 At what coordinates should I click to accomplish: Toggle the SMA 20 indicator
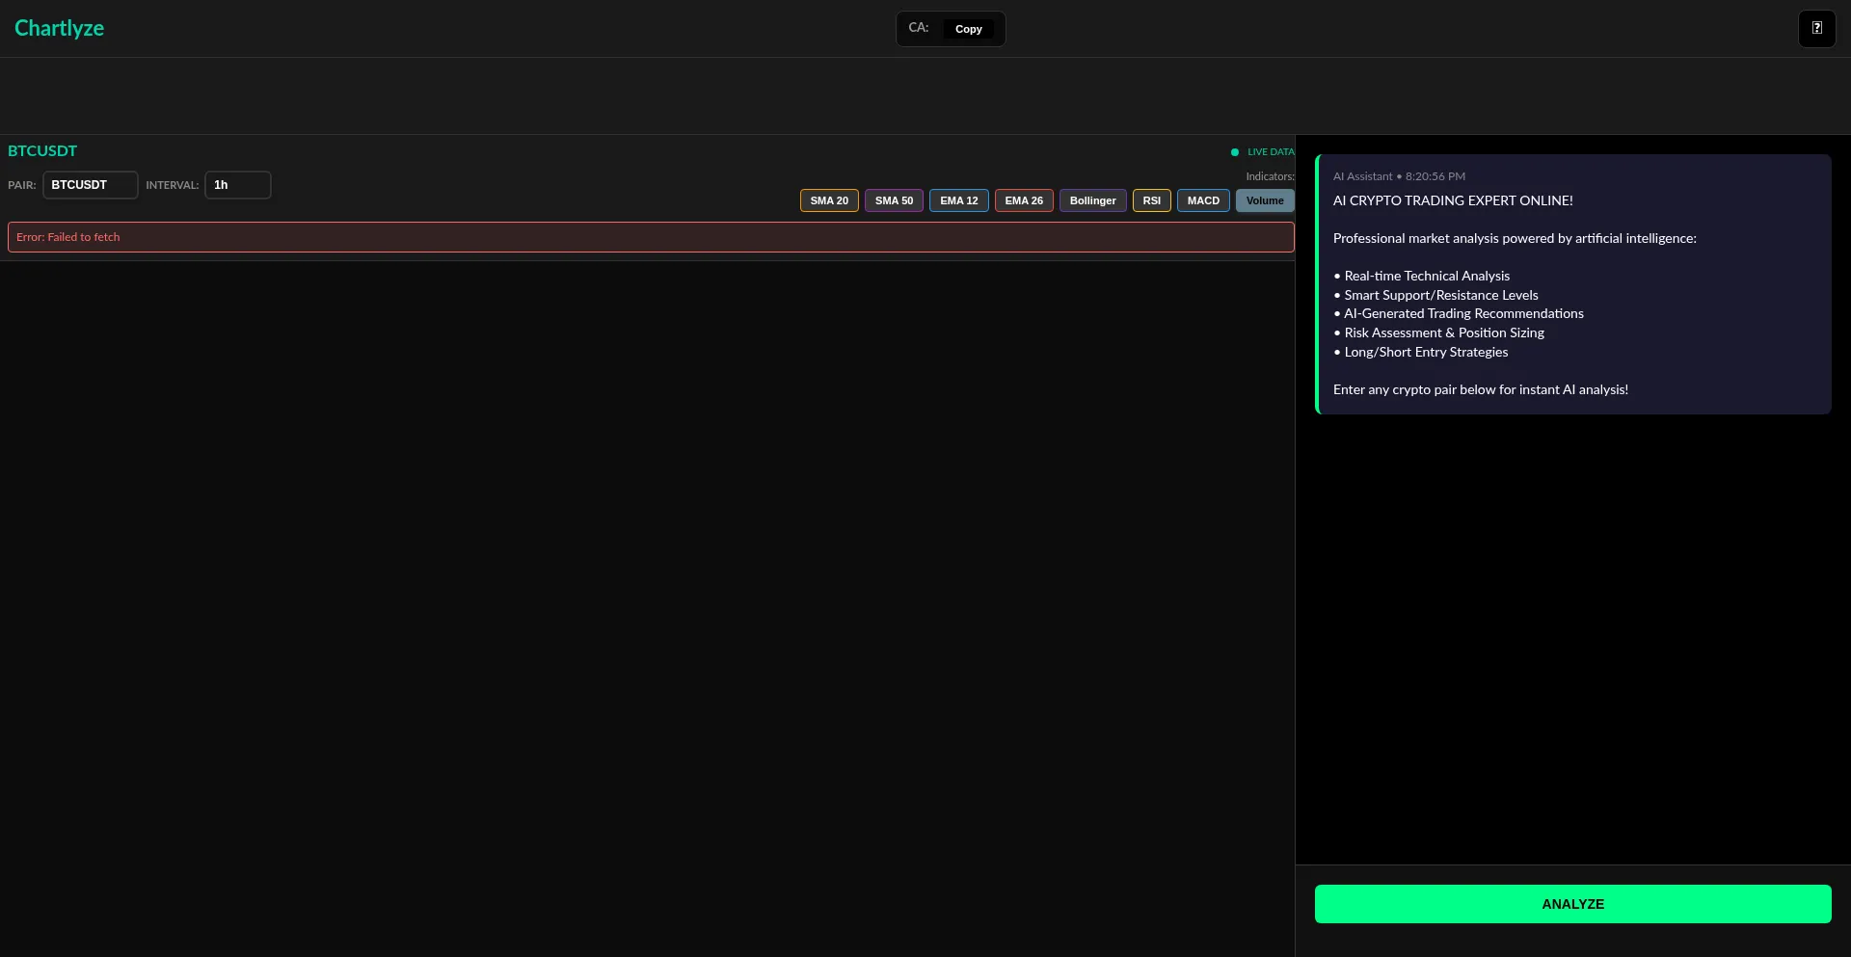point(828,200)
